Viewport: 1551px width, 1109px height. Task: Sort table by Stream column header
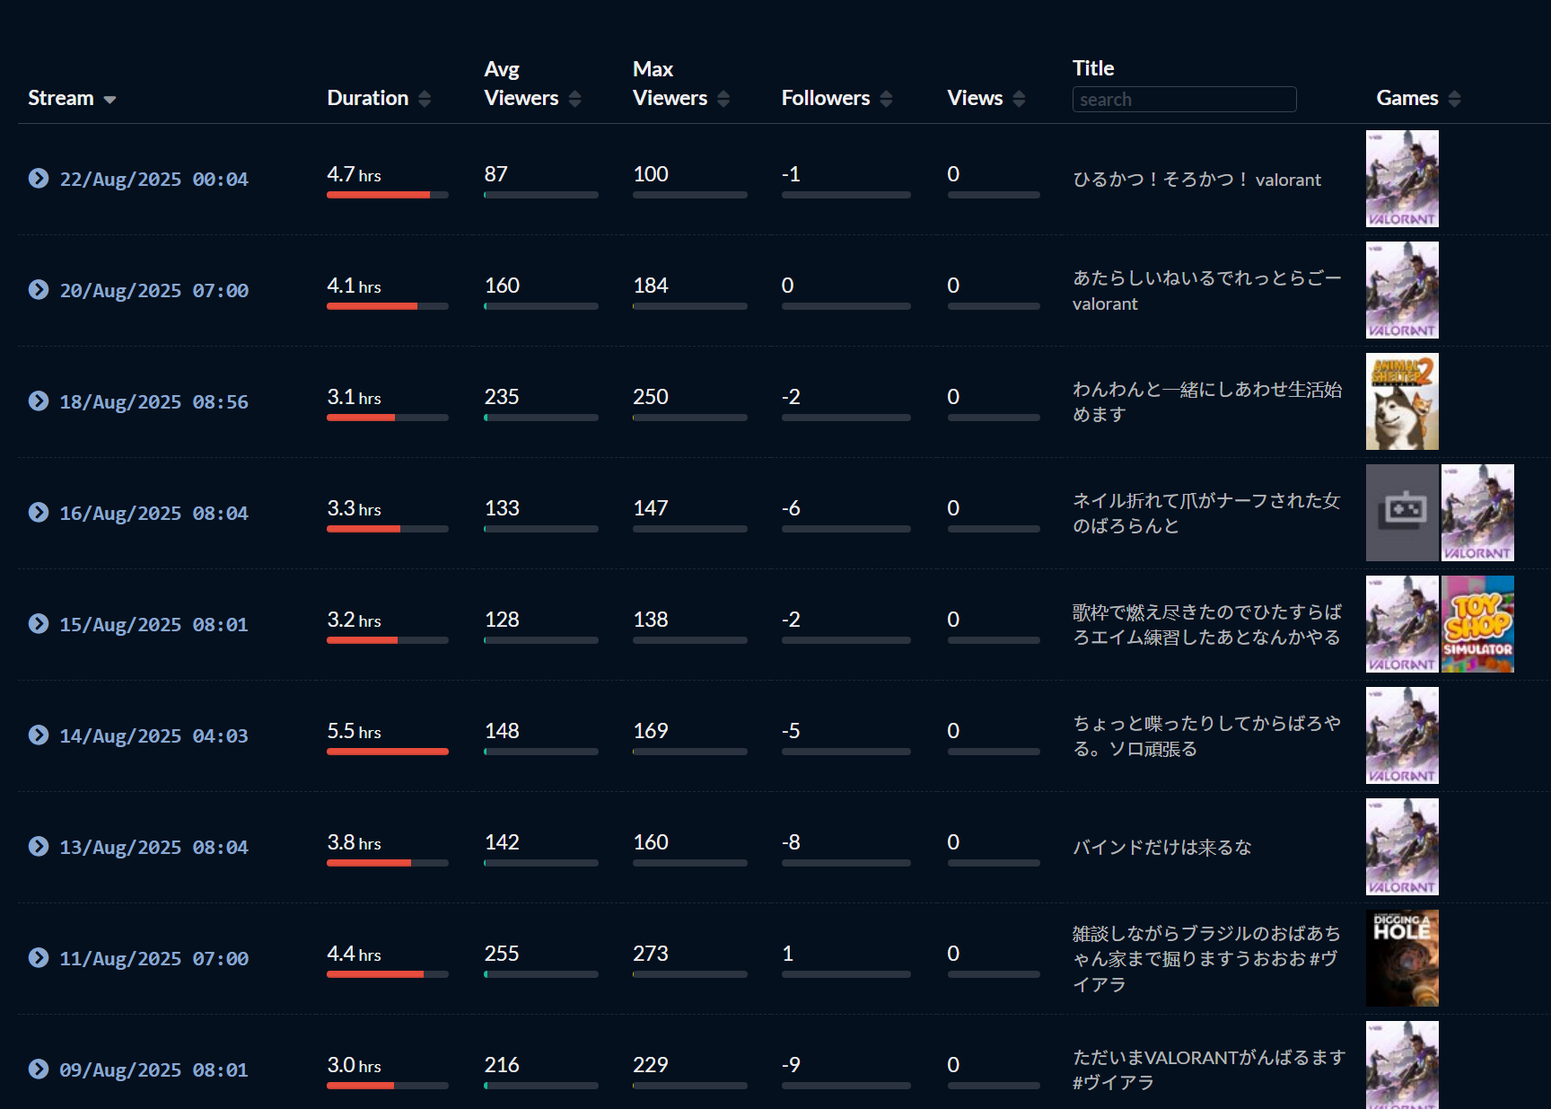[61, 98]
